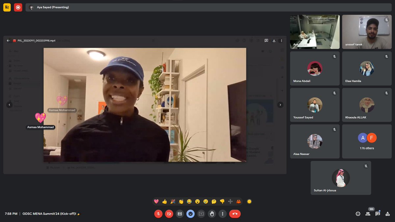The image size is (395, 222).
Task: Click the yellow captions-off indicator icon
Action: coord(7,7)
